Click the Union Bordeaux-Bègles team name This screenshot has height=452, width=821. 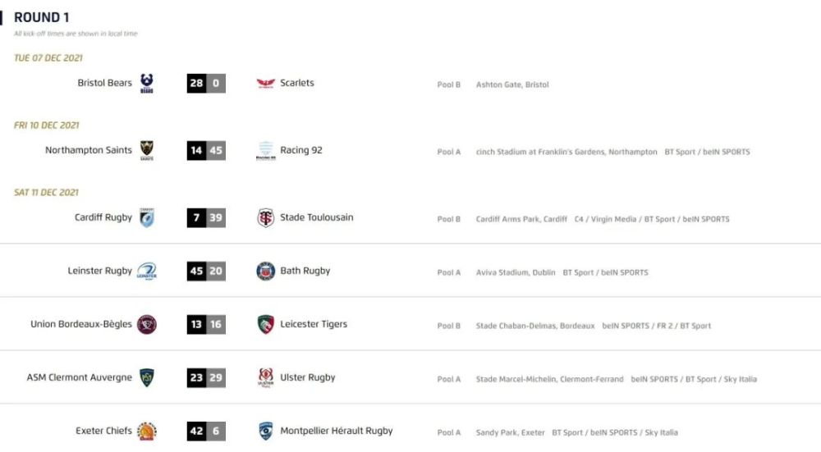[81, 324]
